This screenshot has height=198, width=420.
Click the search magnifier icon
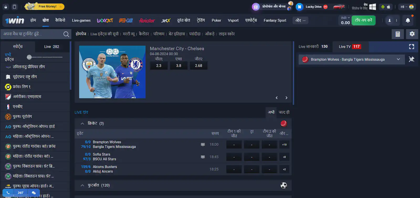coord(66,34)
